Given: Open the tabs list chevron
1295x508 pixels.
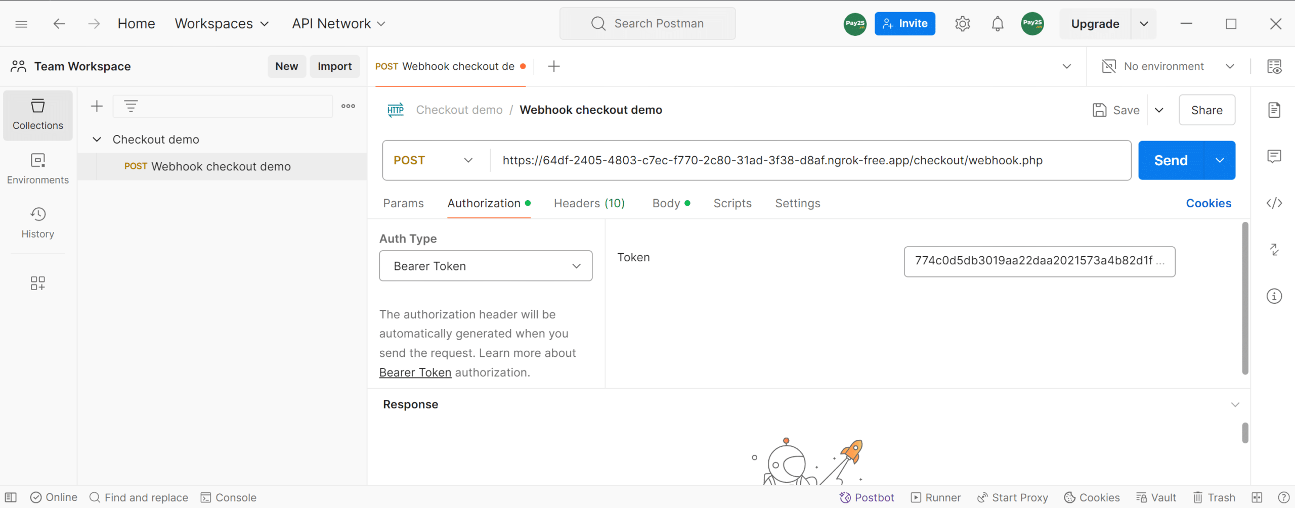Looking at the screenshot, I should click(1067, 66).
